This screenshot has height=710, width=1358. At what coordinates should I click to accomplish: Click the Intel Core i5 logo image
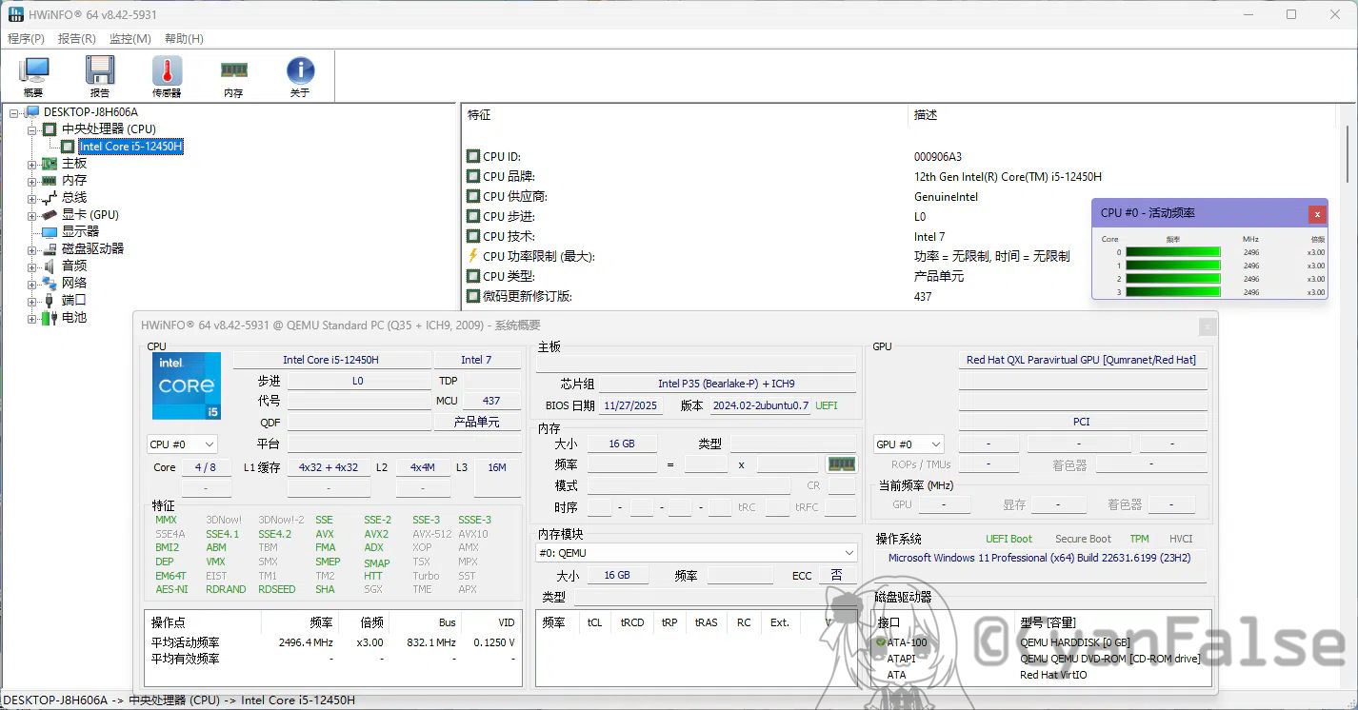tap(187, 385)
